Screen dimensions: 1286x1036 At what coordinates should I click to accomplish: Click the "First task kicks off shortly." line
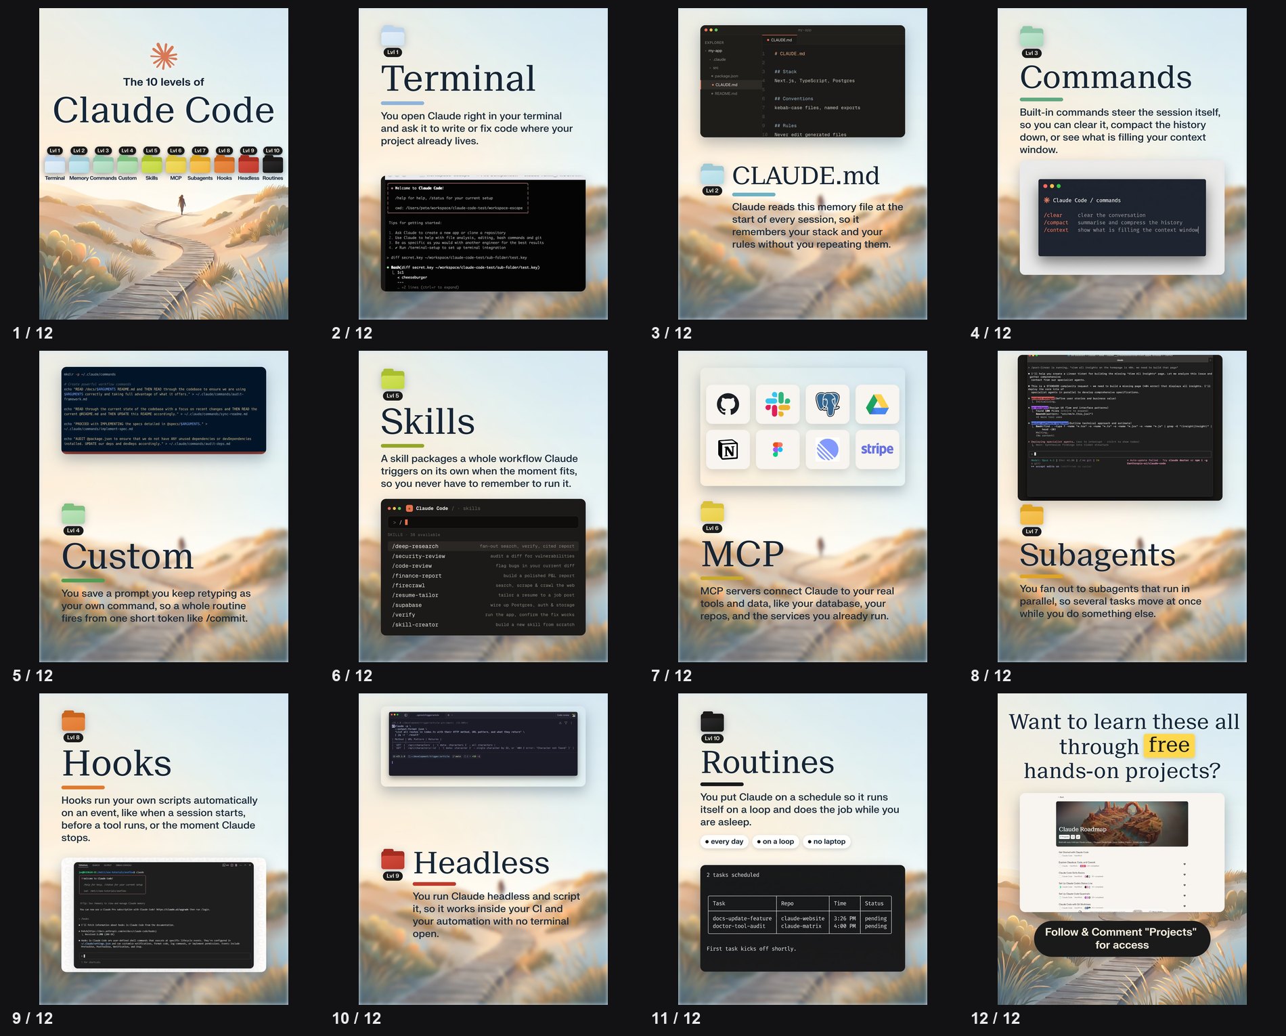coord(751,949)
